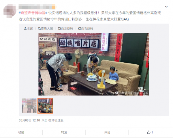
Task: Click the 查看大图 magnifier icon
Action: (39, 29)
